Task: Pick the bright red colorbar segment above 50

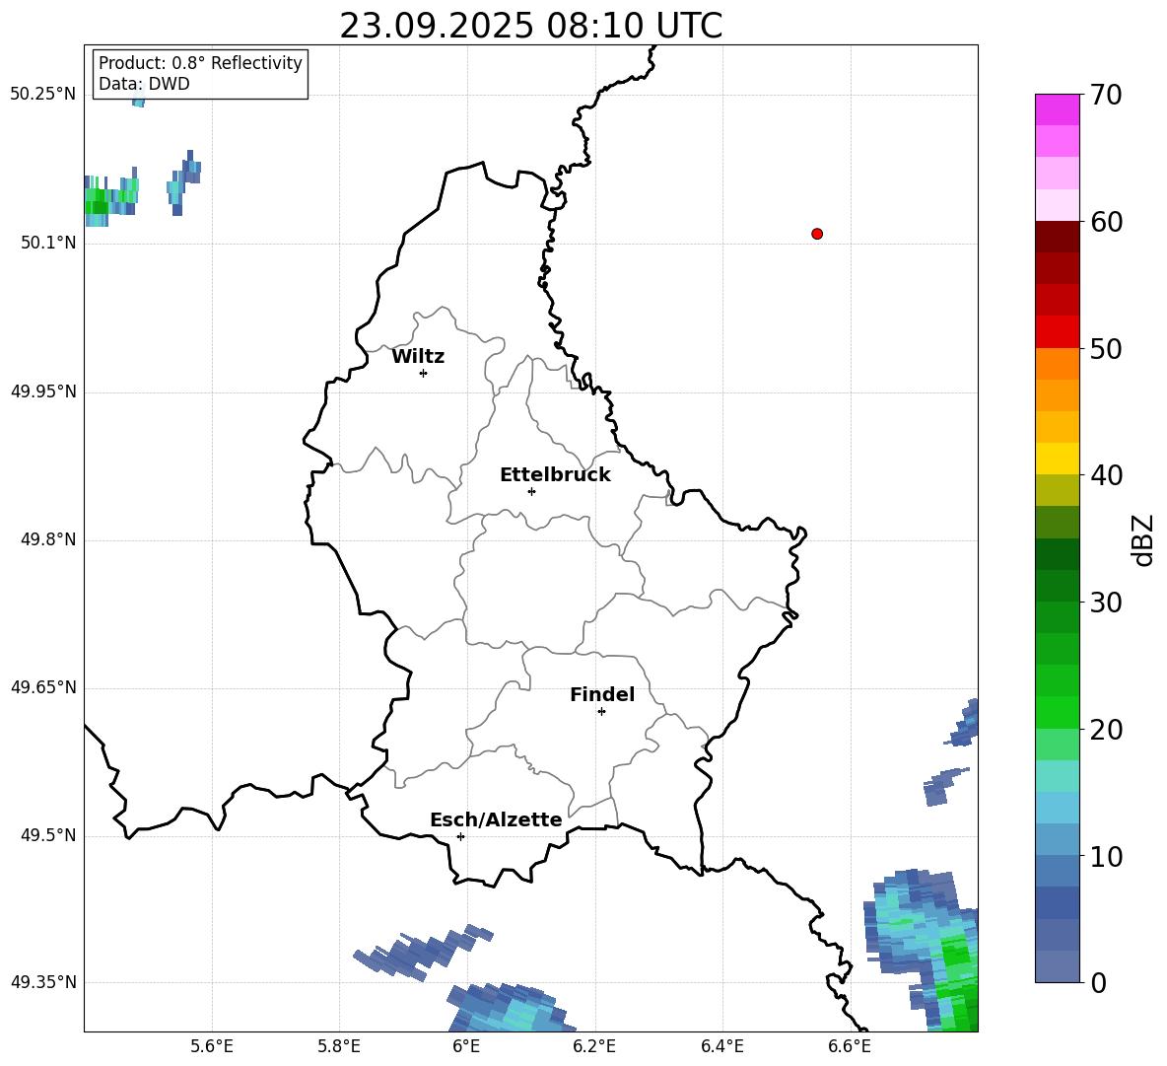Action: [x=1057, y=331]
